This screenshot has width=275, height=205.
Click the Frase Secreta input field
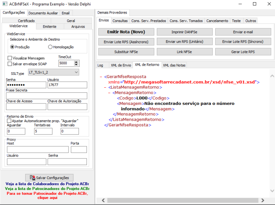coord(47,96)
